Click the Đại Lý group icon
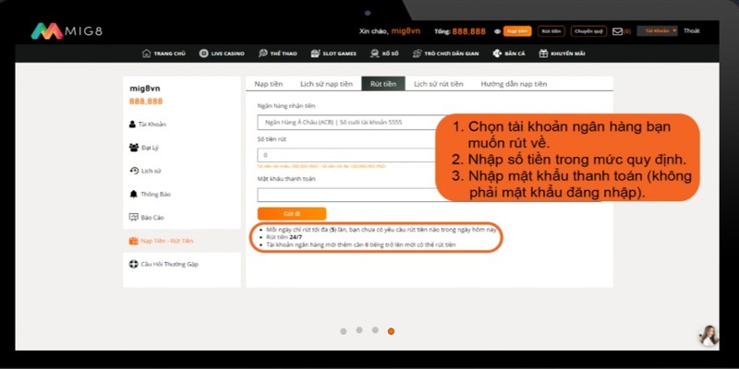This screenshot has height=369, width=739. coord(133,147)
